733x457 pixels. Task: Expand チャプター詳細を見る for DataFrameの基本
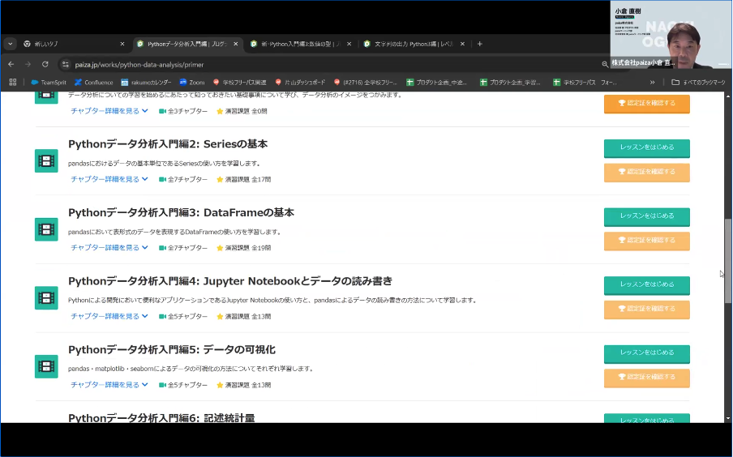[109, 248]
